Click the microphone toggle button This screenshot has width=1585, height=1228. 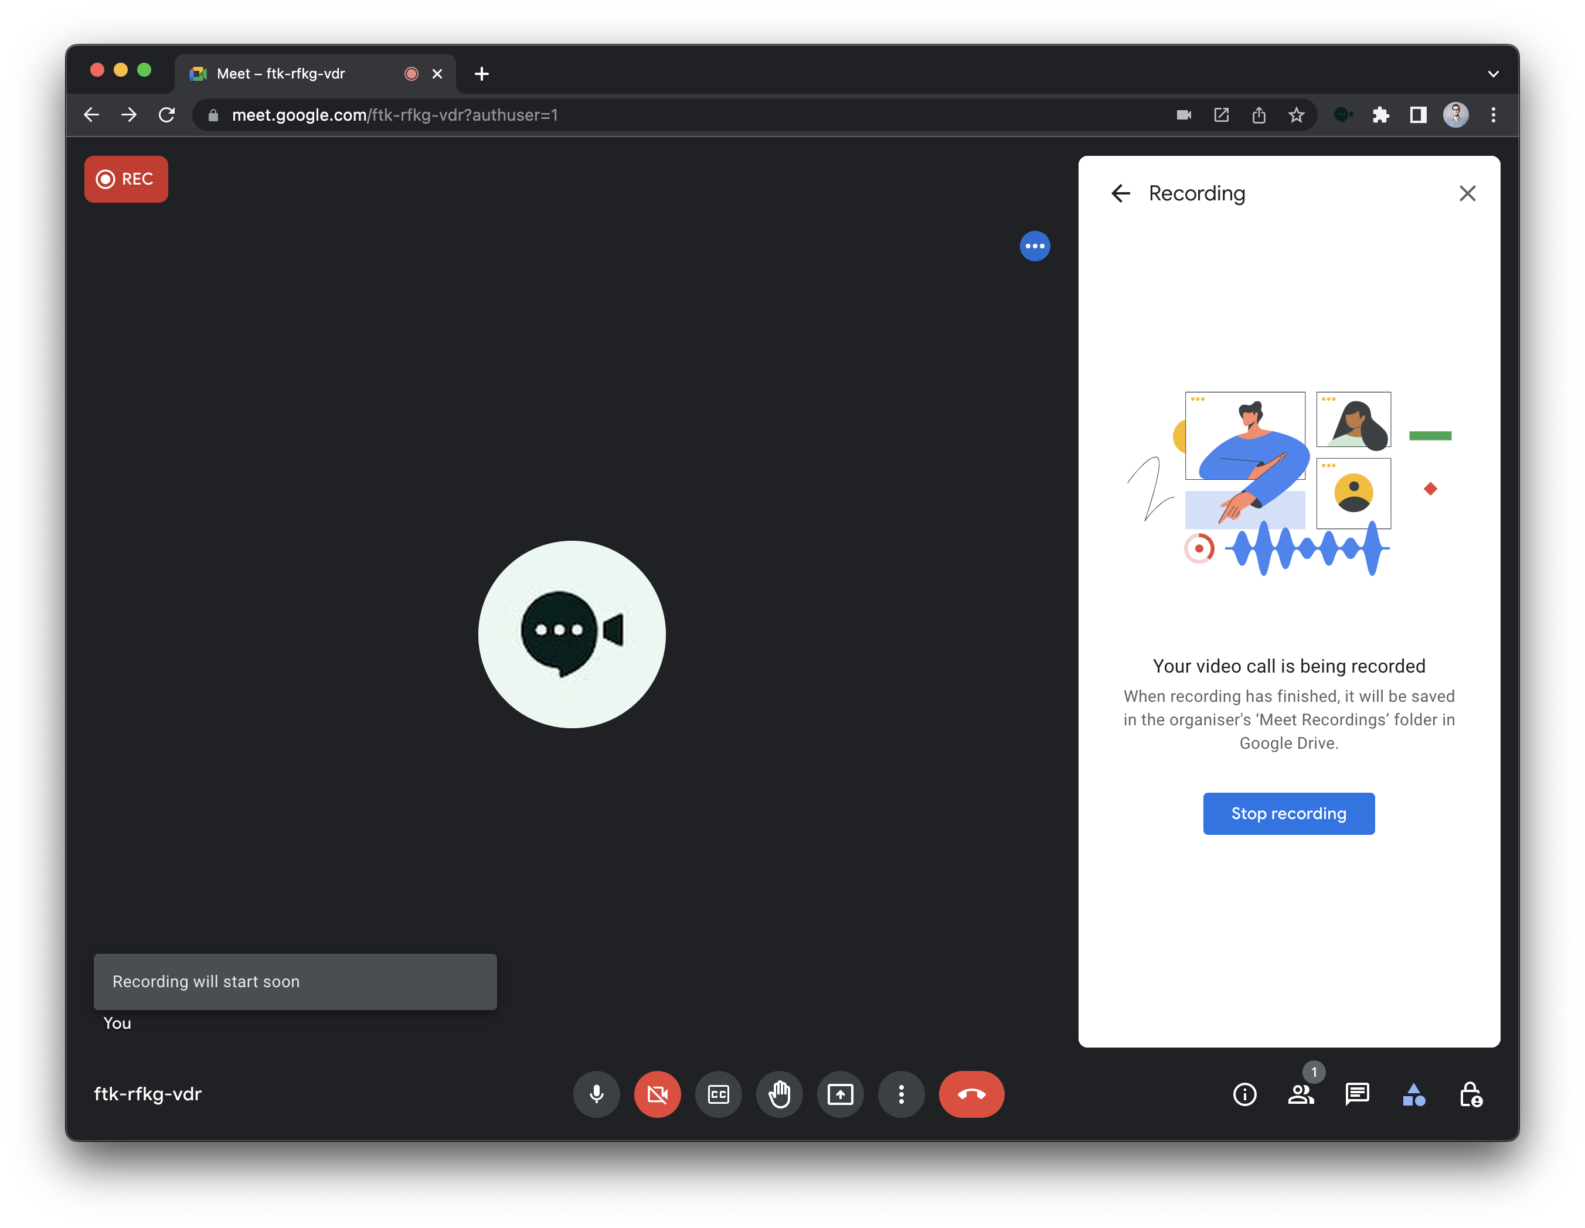[596, 1094]
